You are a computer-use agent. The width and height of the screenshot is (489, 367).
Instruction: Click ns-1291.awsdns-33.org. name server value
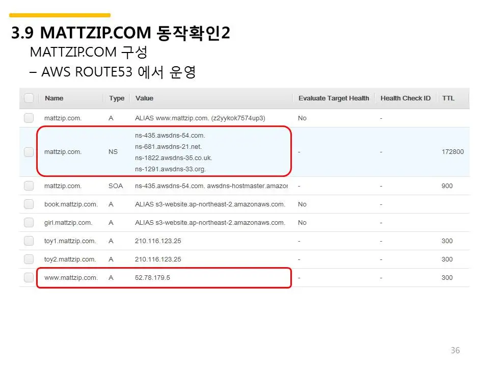click(x=170, y=169)
